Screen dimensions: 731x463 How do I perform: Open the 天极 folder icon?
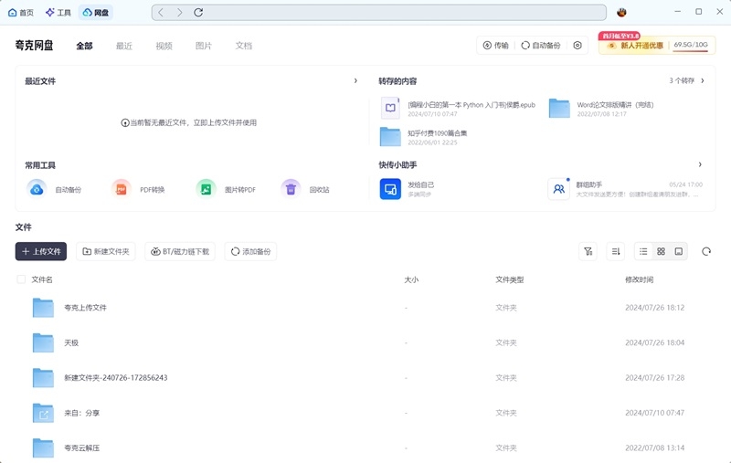(43, 342)
